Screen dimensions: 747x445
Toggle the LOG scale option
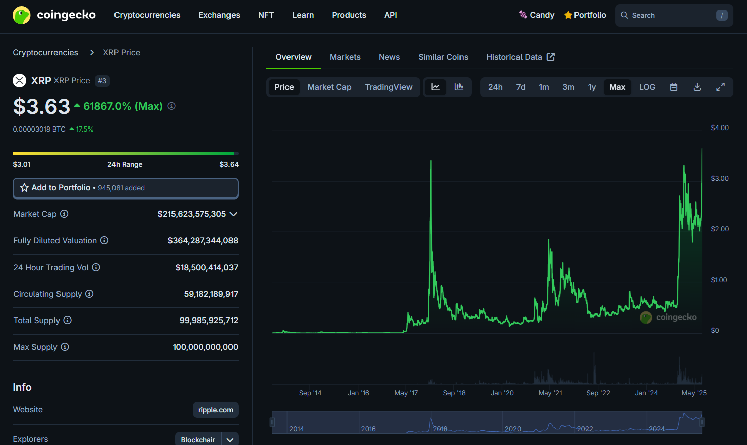tap(647, 87)
